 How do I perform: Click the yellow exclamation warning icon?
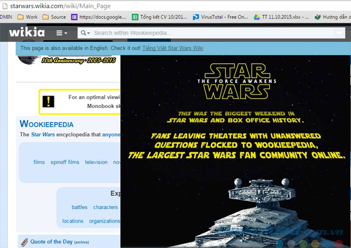click(49, 102)
